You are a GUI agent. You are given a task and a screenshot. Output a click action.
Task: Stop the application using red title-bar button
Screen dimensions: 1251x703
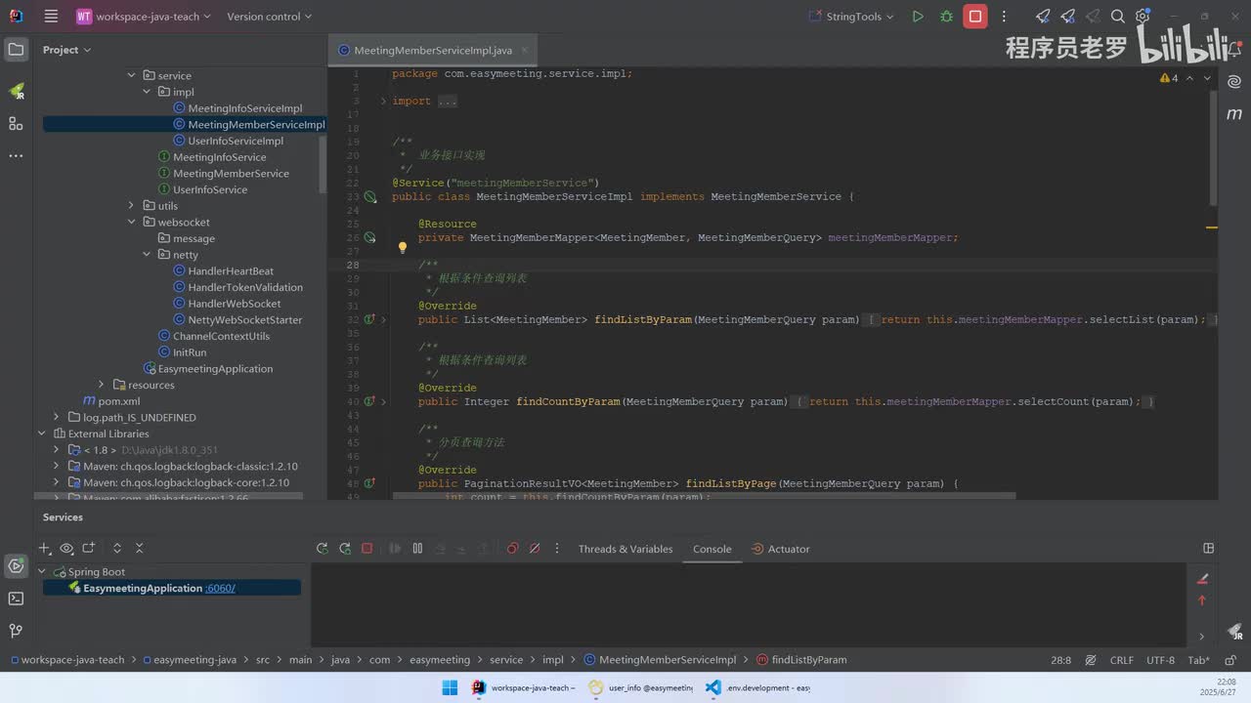click(x=975, y=17)
